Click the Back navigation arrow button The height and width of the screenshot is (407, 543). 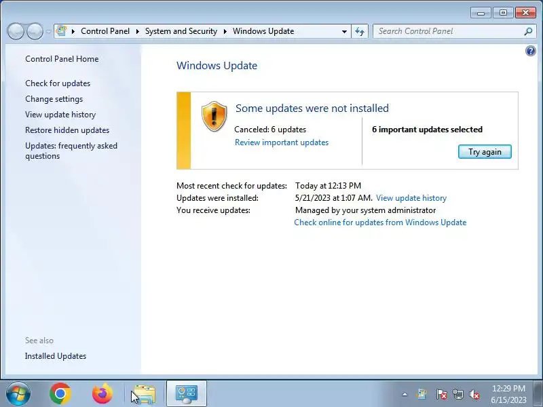16,31
